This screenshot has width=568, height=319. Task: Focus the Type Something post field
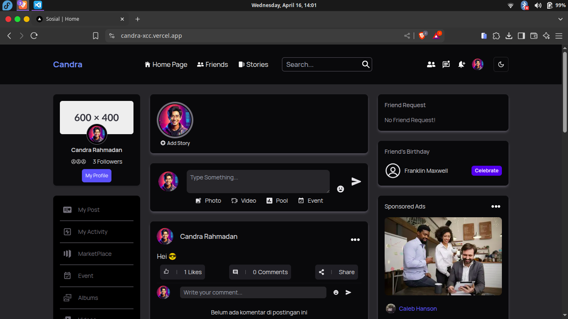(x=258, y=181)
